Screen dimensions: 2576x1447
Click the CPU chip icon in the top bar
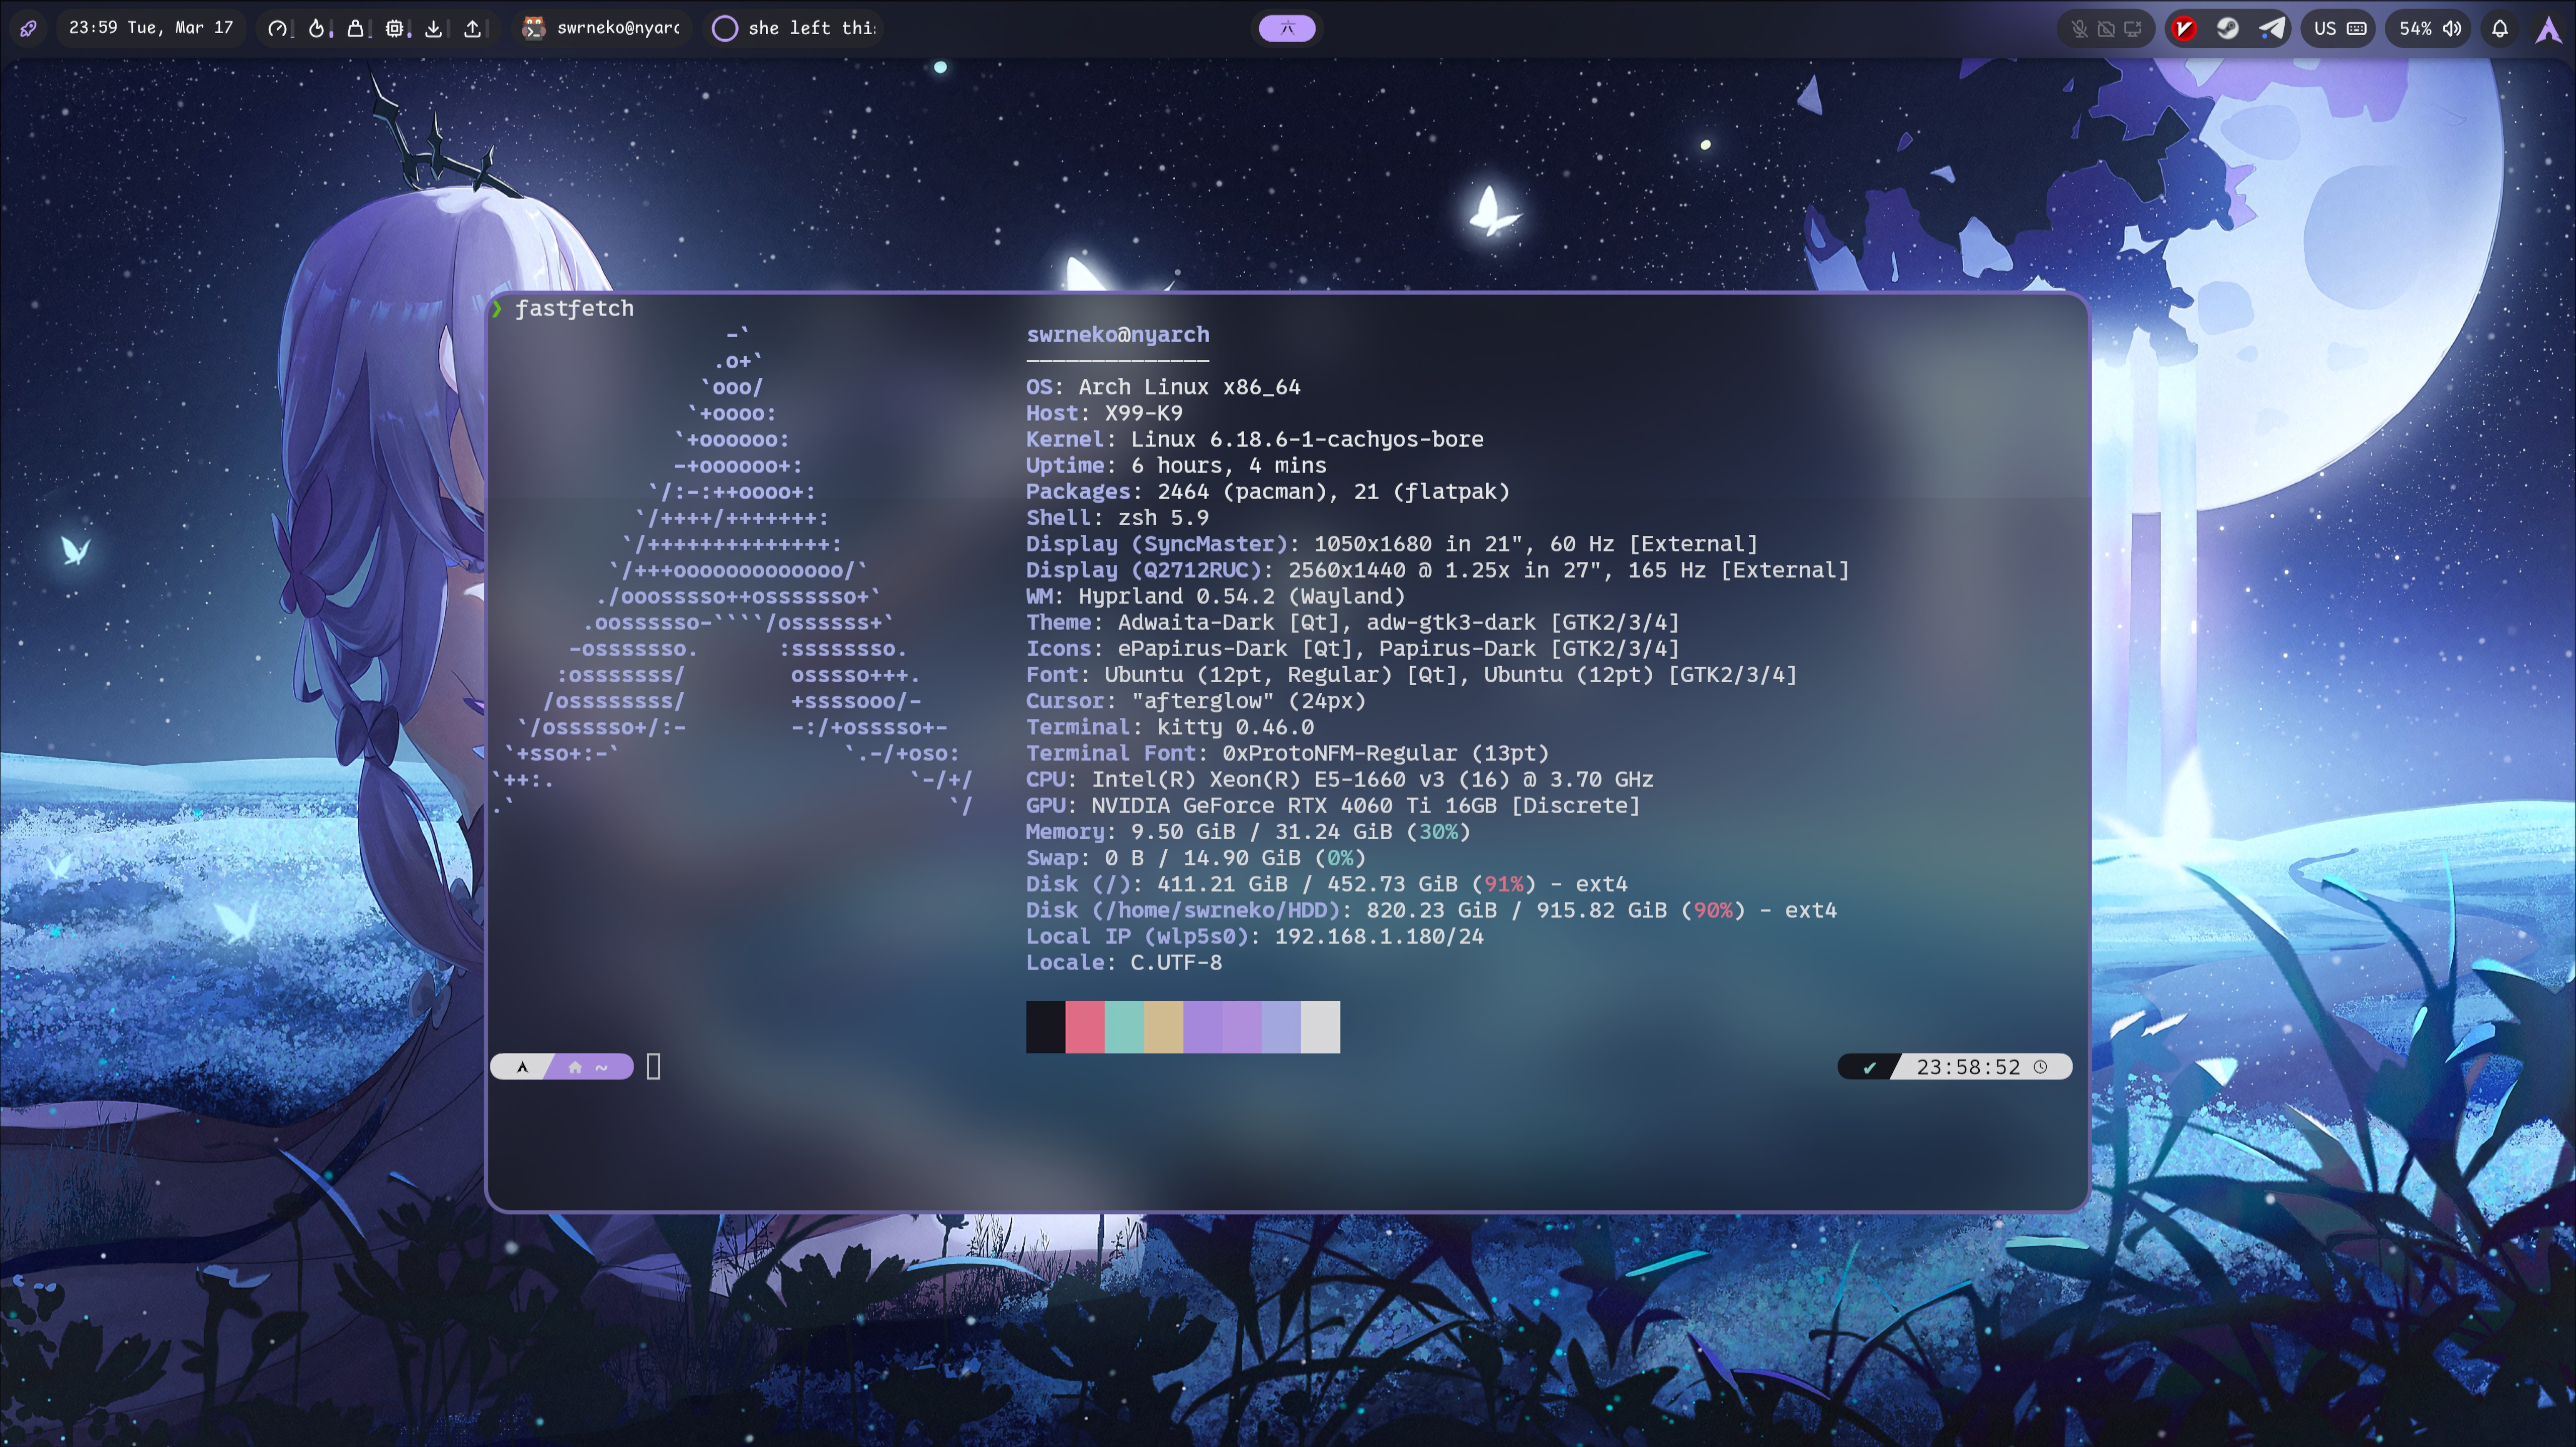[395, 29]
